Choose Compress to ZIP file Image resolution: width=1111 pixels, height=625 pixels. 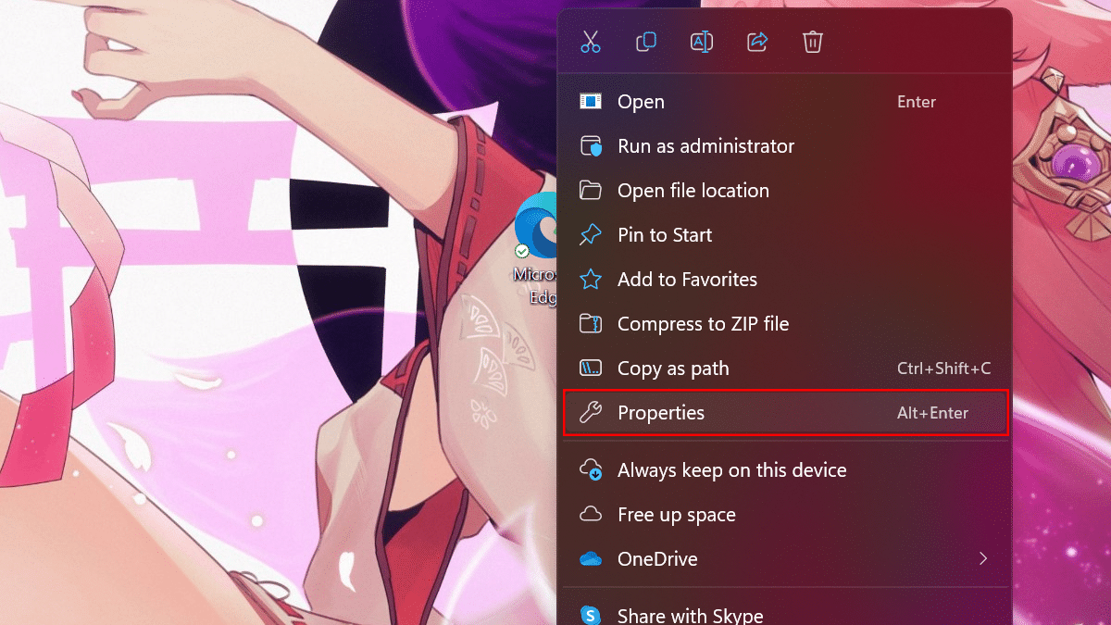(x=703, y=324)
